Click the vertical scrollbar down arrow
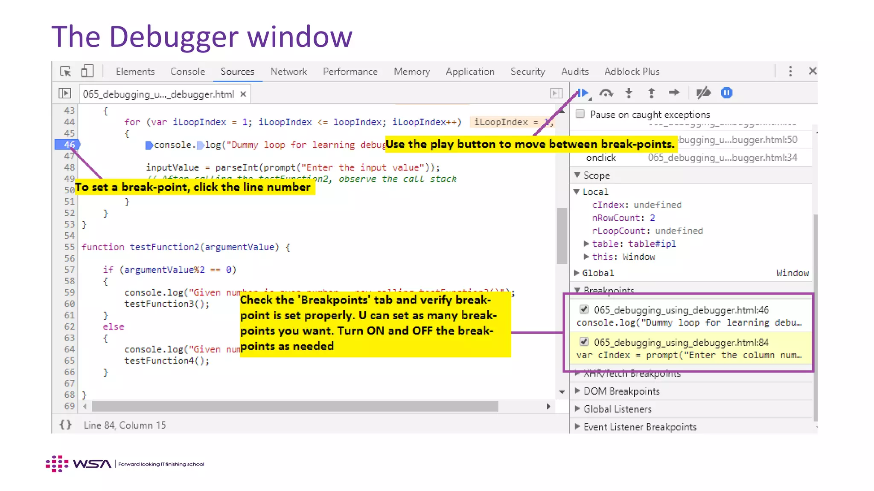Image resolution: width=874 pixels, height=491 pixels. [x=562, y=392]
